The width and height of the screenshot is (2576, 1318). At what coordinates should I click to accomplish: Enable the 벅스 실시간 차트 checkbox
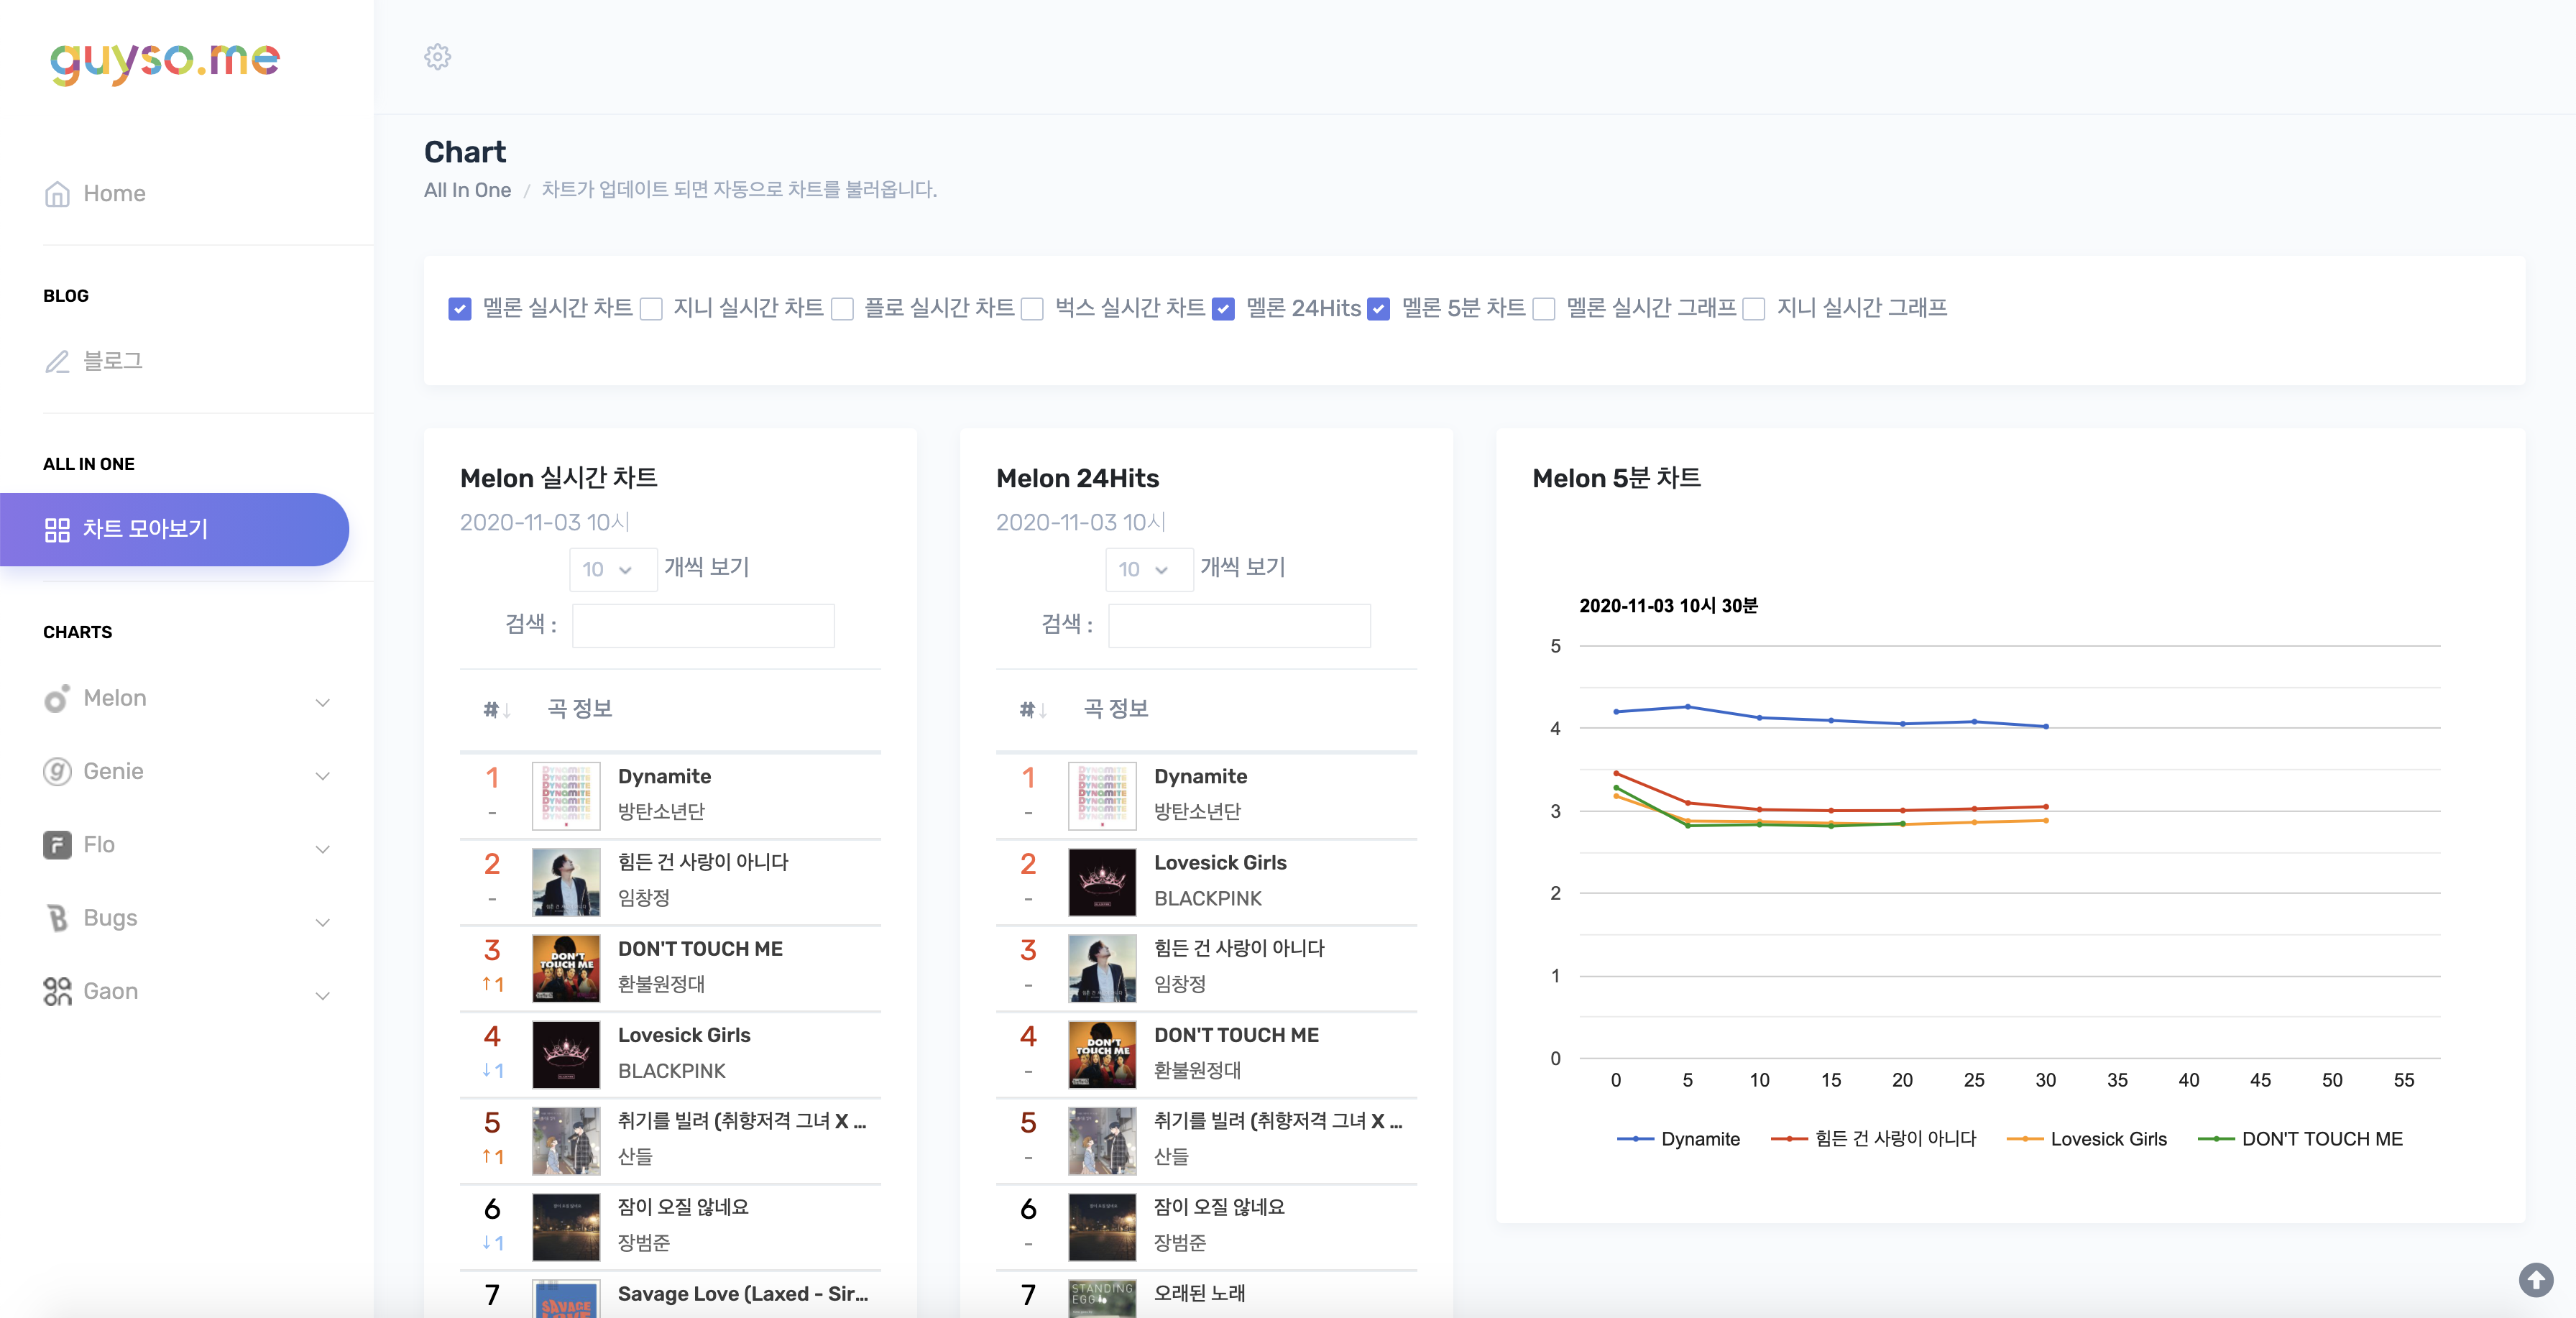tap(1033, 309)
